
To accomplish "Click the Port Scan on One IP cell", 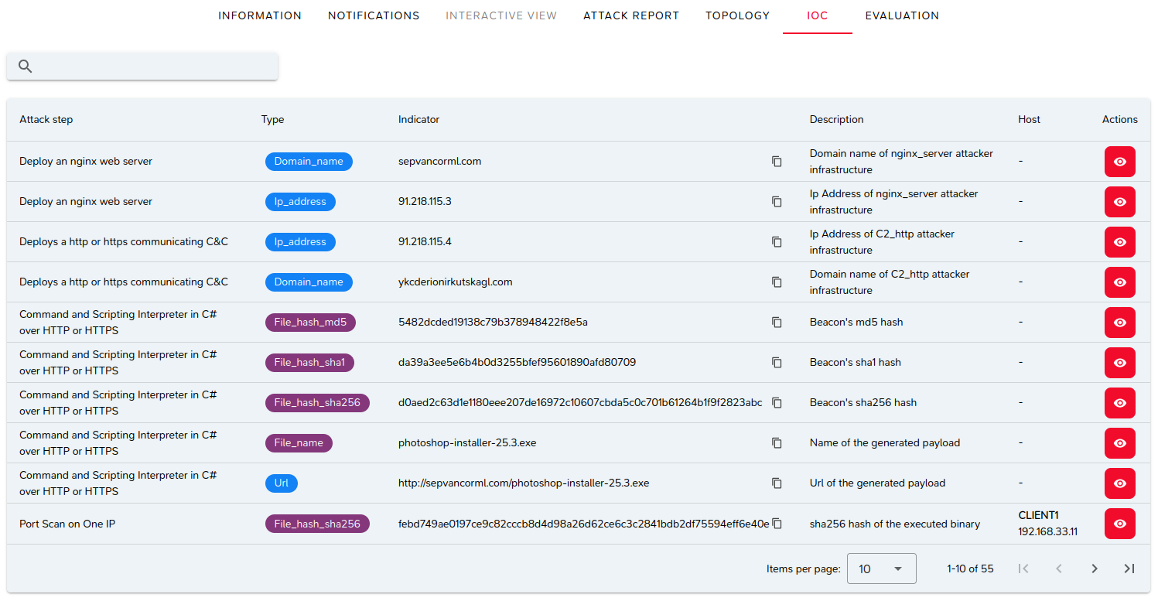I will 67,524.
